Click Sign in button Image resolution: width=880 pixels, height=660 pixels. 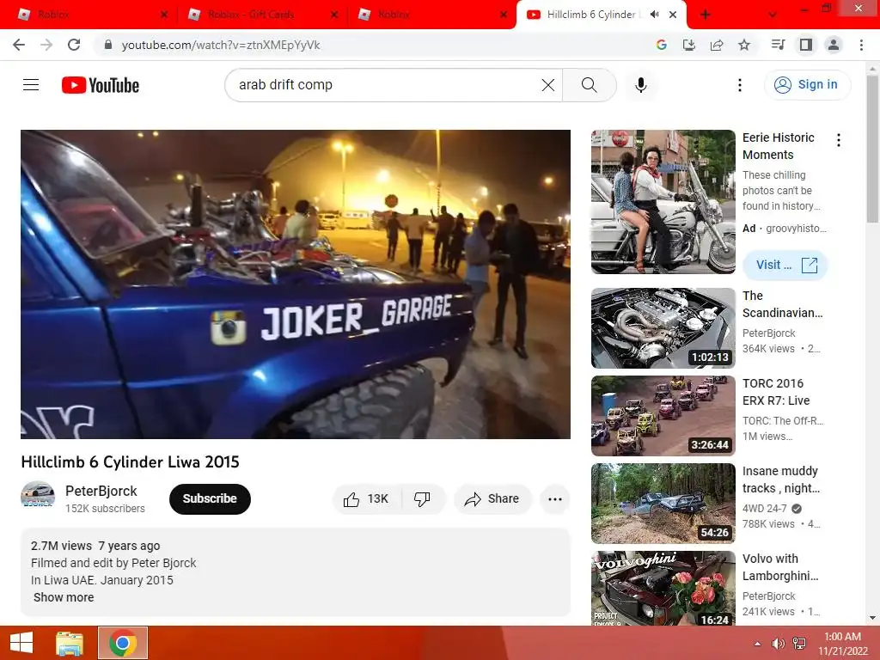tap(807, 85)
